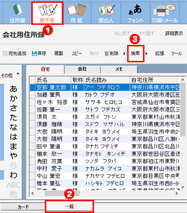187x213 pixels.
Task: Jump to は row in kana index
Action: pyautogui.click(x=14, y=137)
